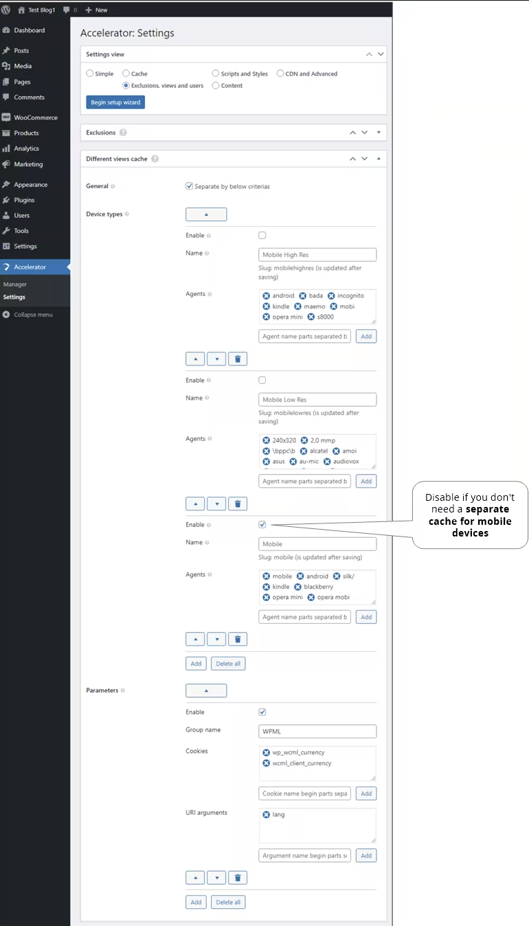Open WooCommerce in the sidebar menu
529x926 pixels.
36,117
